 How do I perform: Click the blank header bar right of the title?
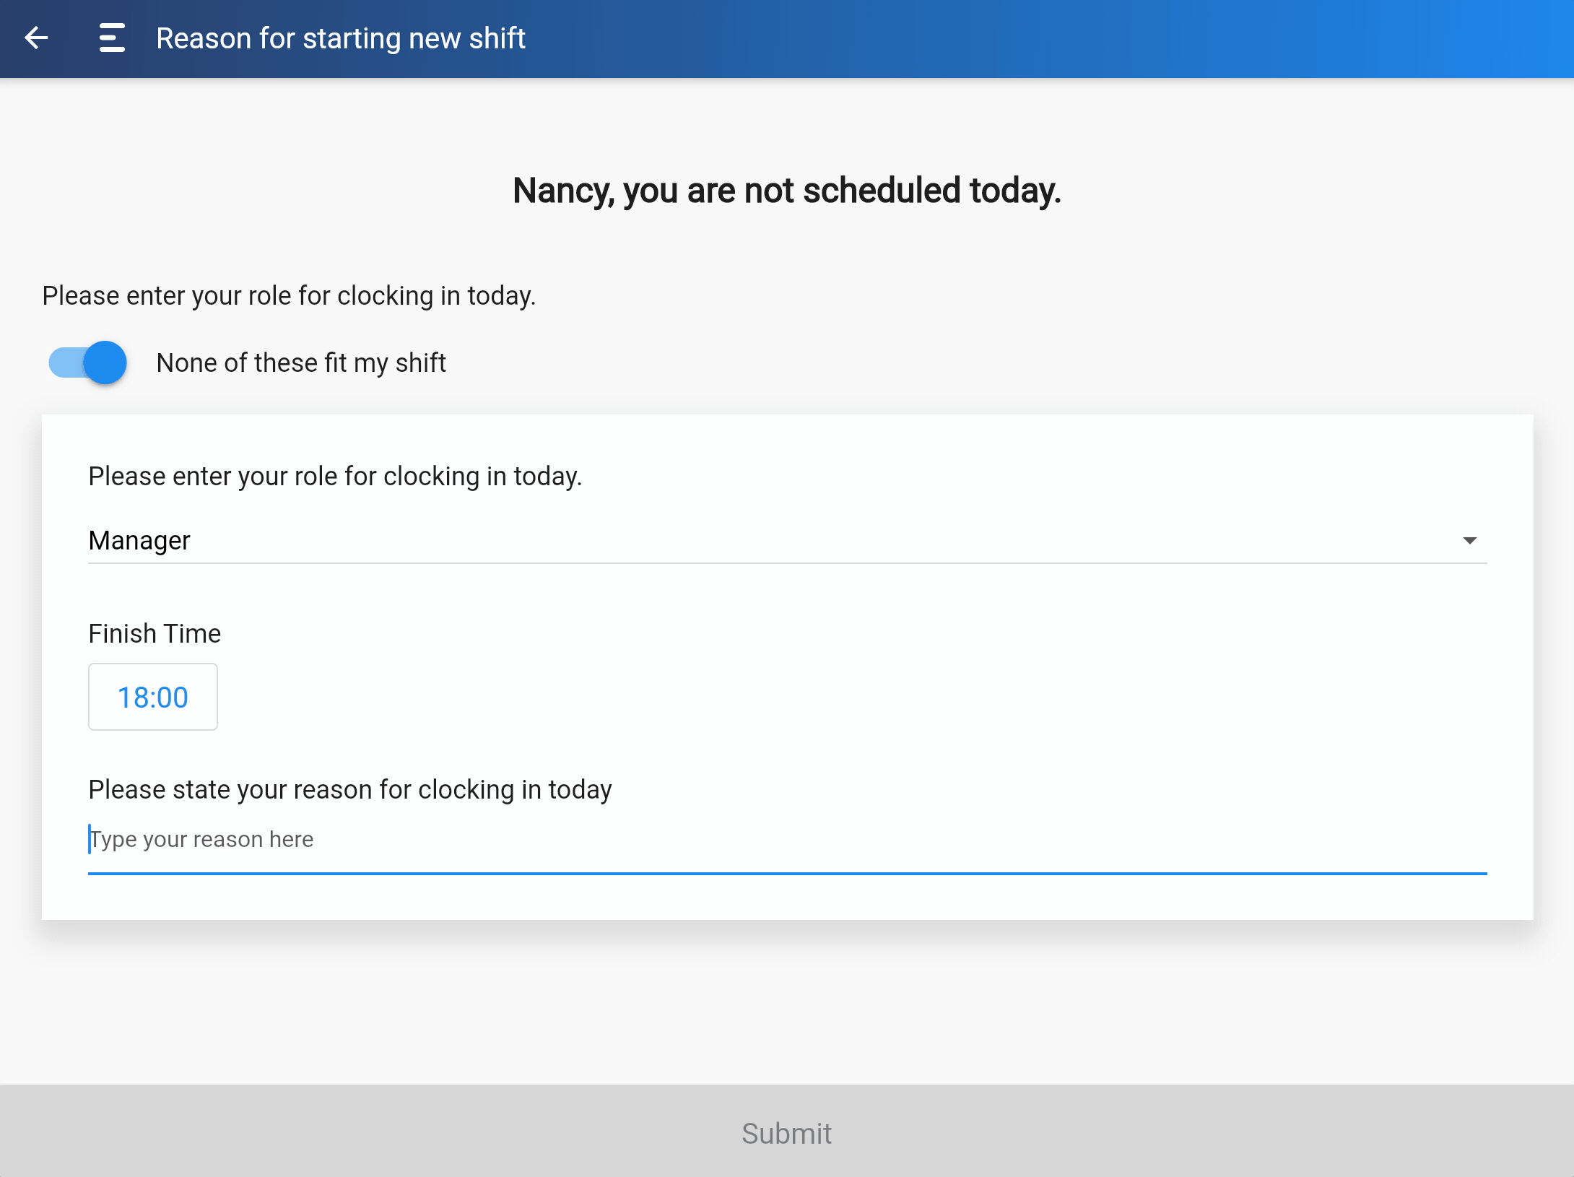1047,38
